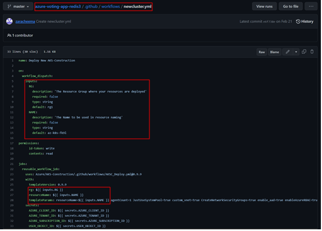Click line number 5
Image resolution: width=322 pixels, height=231 pixels.
[x=12, y=81]
